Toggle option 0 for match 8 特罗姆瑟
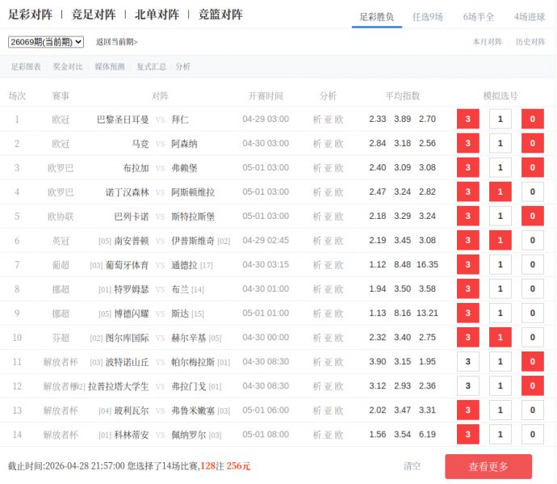 coord(533,288)
